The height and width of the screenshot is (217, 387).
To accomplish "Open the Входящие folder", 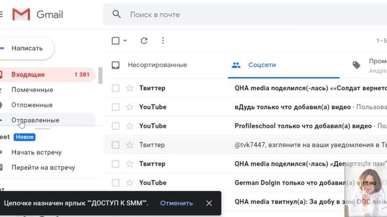I will pyautogui.click(x=47, y=75).
